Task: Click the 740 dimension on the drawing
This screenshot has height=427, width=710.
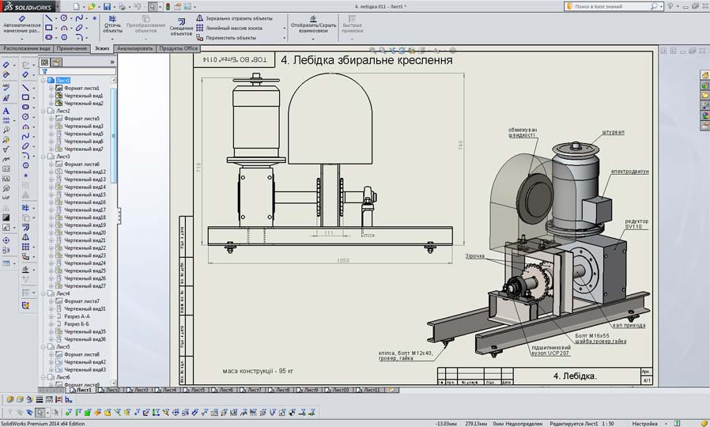Action: [x=460, y=145]
